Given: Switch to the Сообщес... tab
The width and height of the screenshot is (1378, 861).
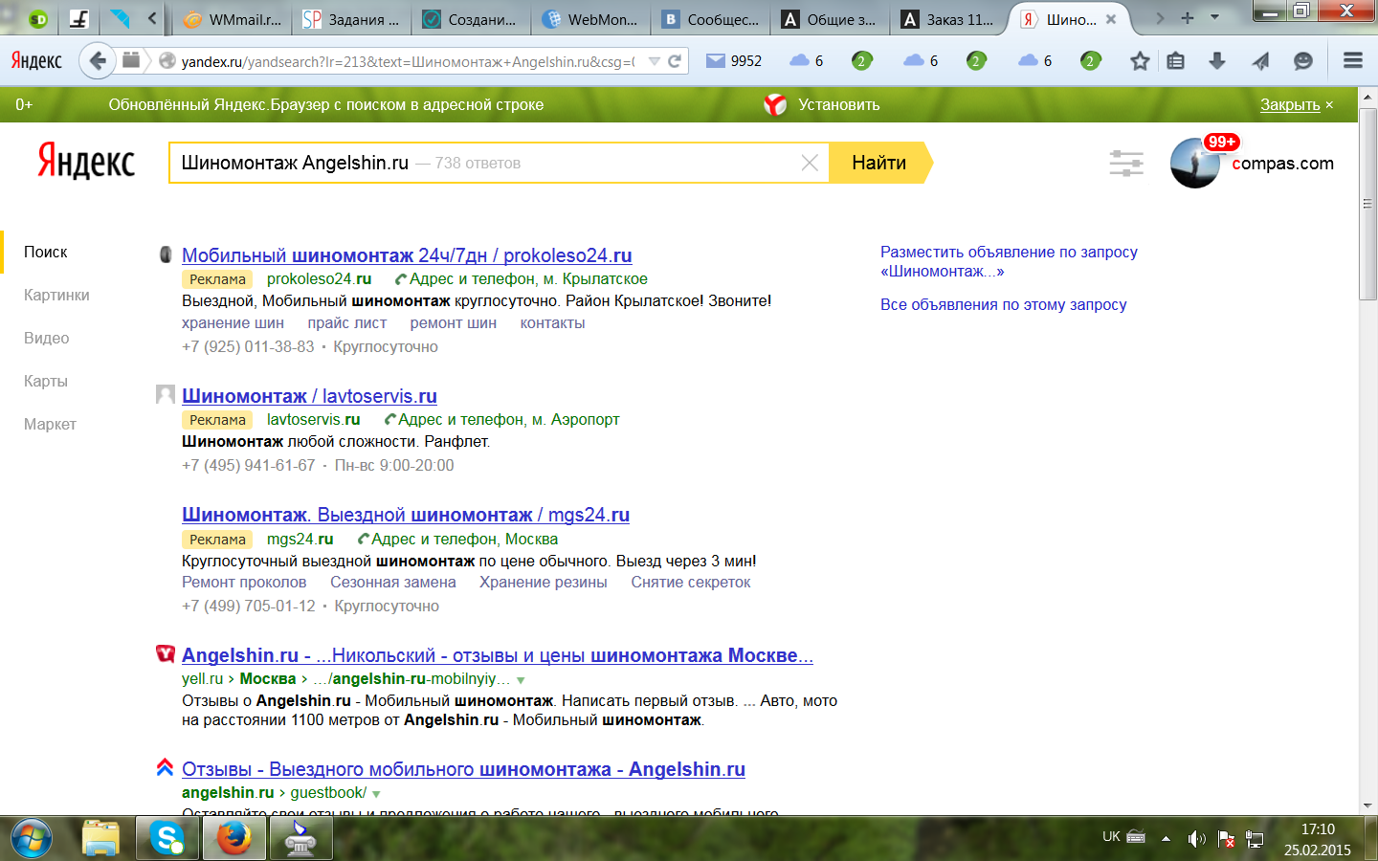Looking at the screenshot, I should (x=709, y=19).
